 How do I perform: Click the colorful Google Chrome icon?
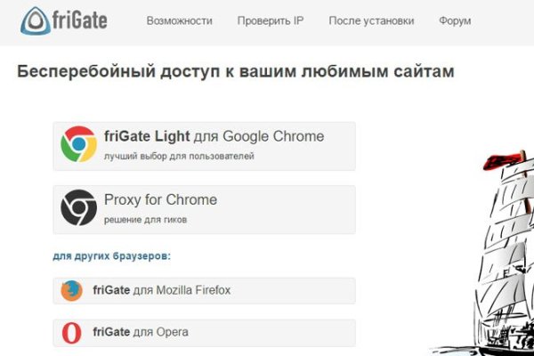[x=78, y=144]
